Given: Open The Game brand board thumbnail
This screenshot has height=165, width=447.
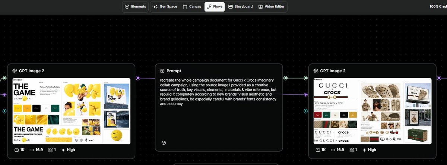Looking at the screenshot, I should coord(72,111).
